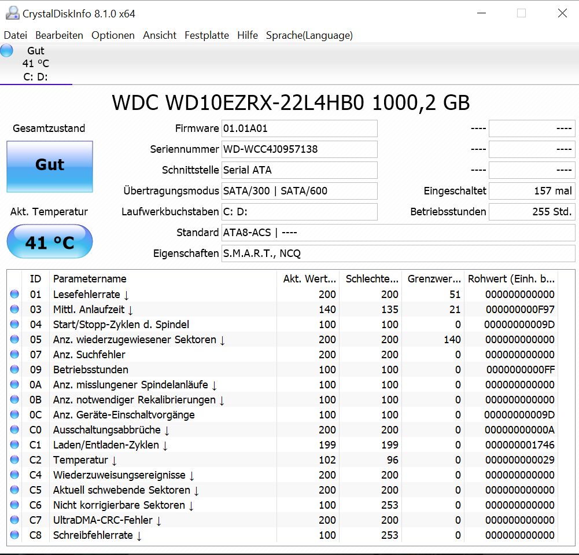Click status orb of Temperatur row C2

(x=14, y=460)
